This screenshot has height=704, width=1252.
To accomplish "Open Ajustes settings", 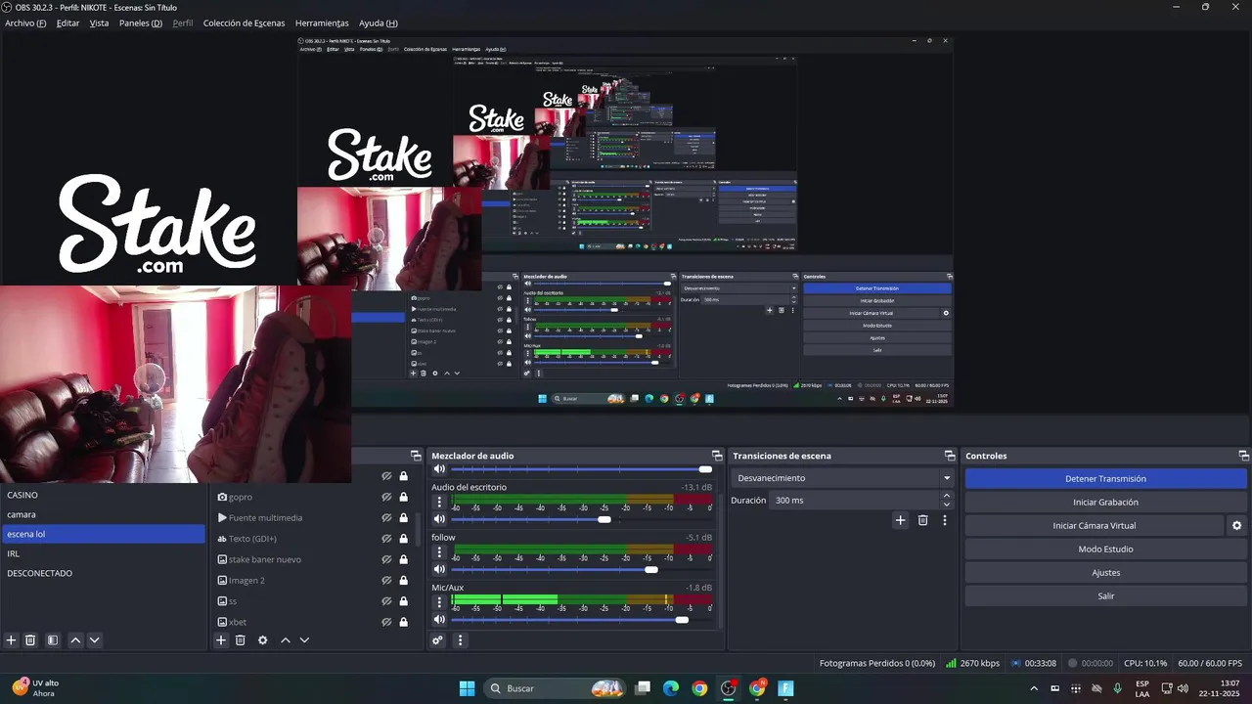I will [1105, 573].
